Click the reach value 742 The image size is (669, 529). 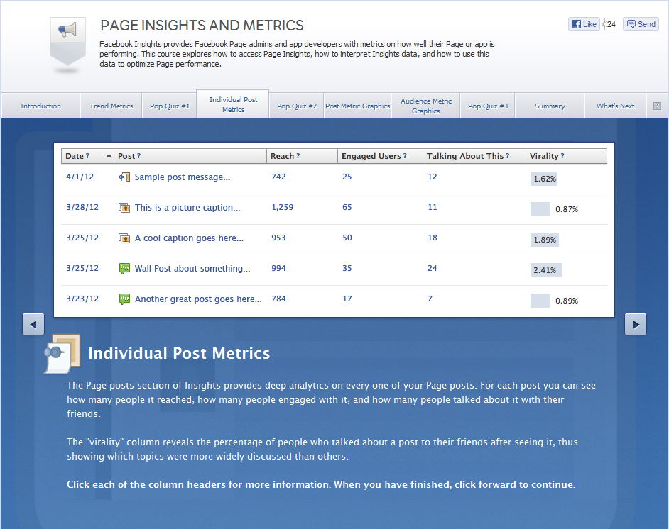coord(278,177)
